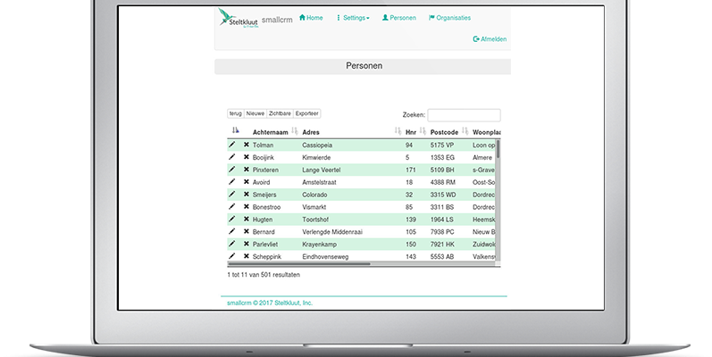Sort table by Hnr column
This screenshot has width=712, height=357.
pyautogui.click(x=410, y=132)
